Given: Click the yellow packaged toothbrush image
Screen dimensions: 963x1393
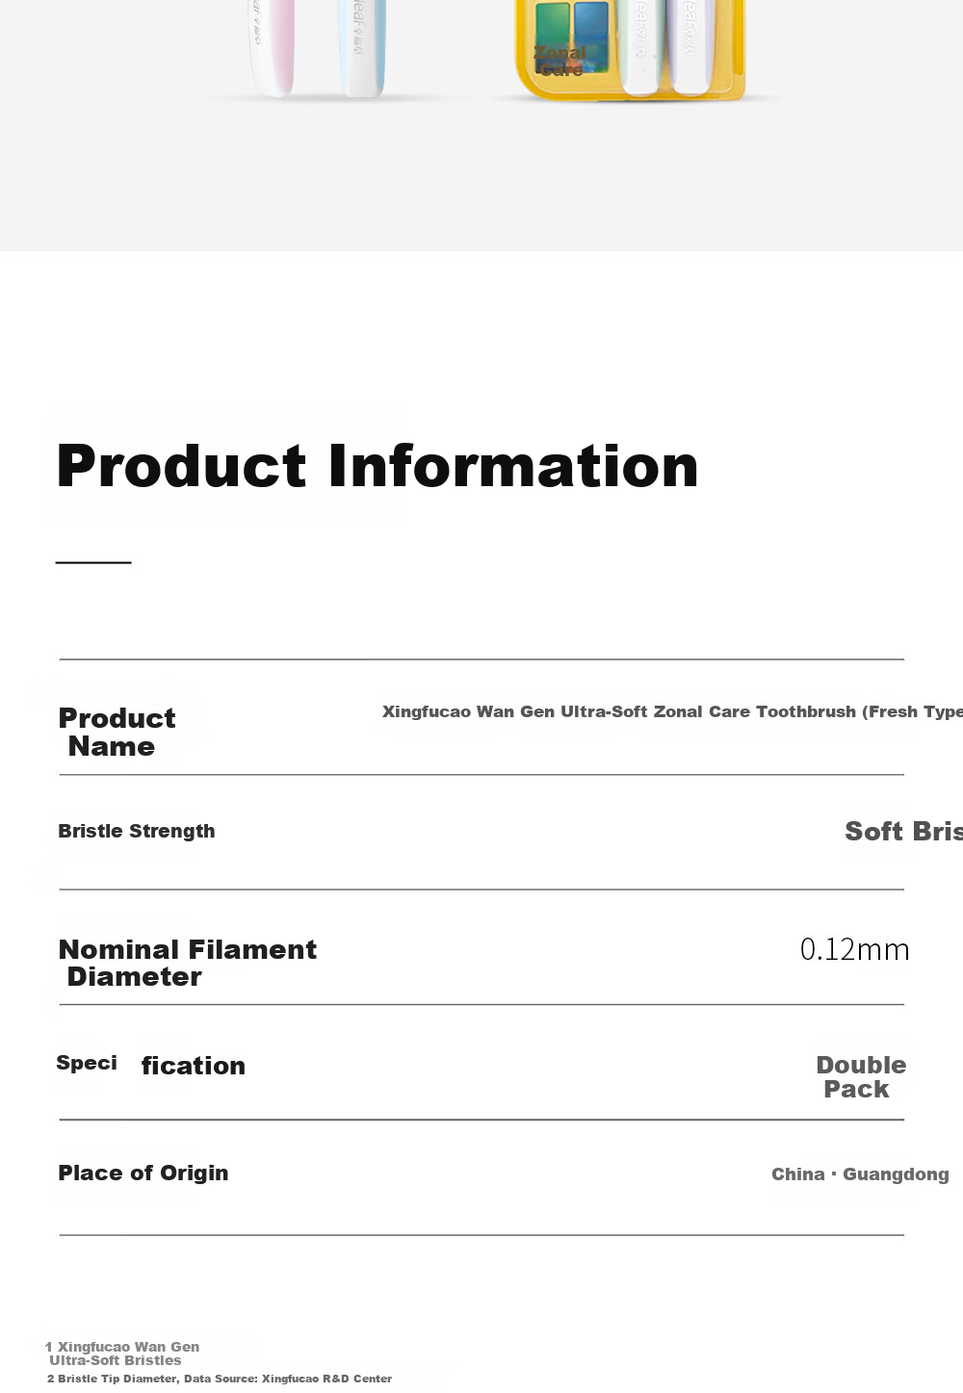Looking at the screenshot, I should point(632,50).
